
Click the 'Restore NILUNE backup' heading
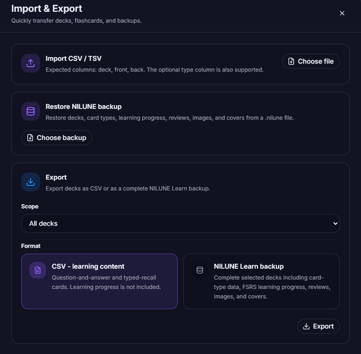pyautogui.click(x=83, y=107)
